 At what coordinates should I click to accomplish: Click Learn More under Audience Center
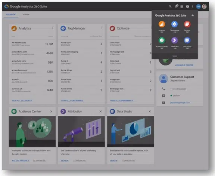point(40,161)
